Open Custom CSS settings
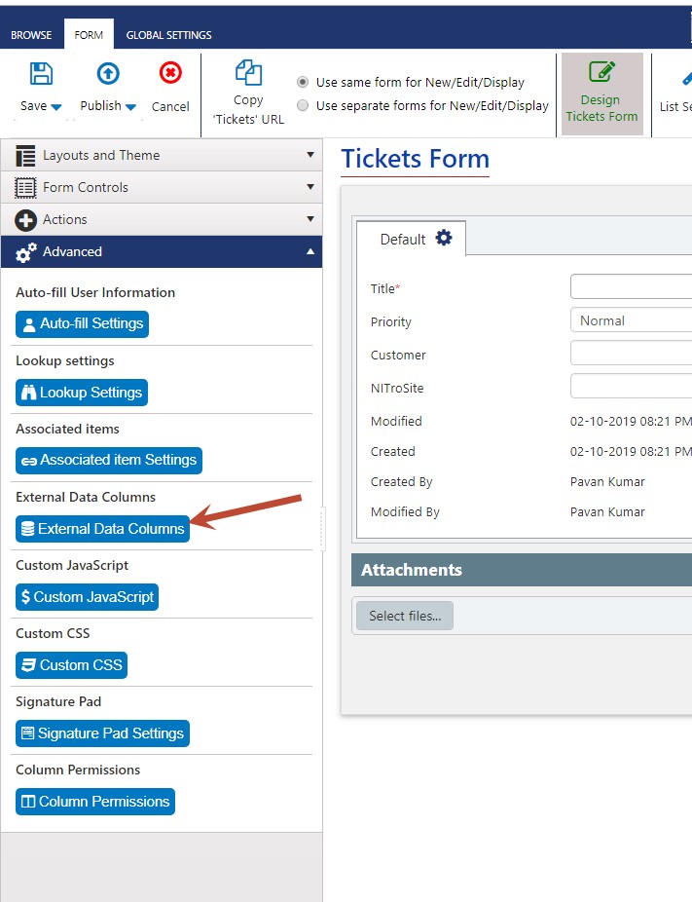 pos(71,665)
